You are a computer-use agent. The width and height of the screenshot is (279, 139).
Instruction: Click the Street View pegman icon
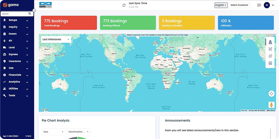click(x=271, y=105)
